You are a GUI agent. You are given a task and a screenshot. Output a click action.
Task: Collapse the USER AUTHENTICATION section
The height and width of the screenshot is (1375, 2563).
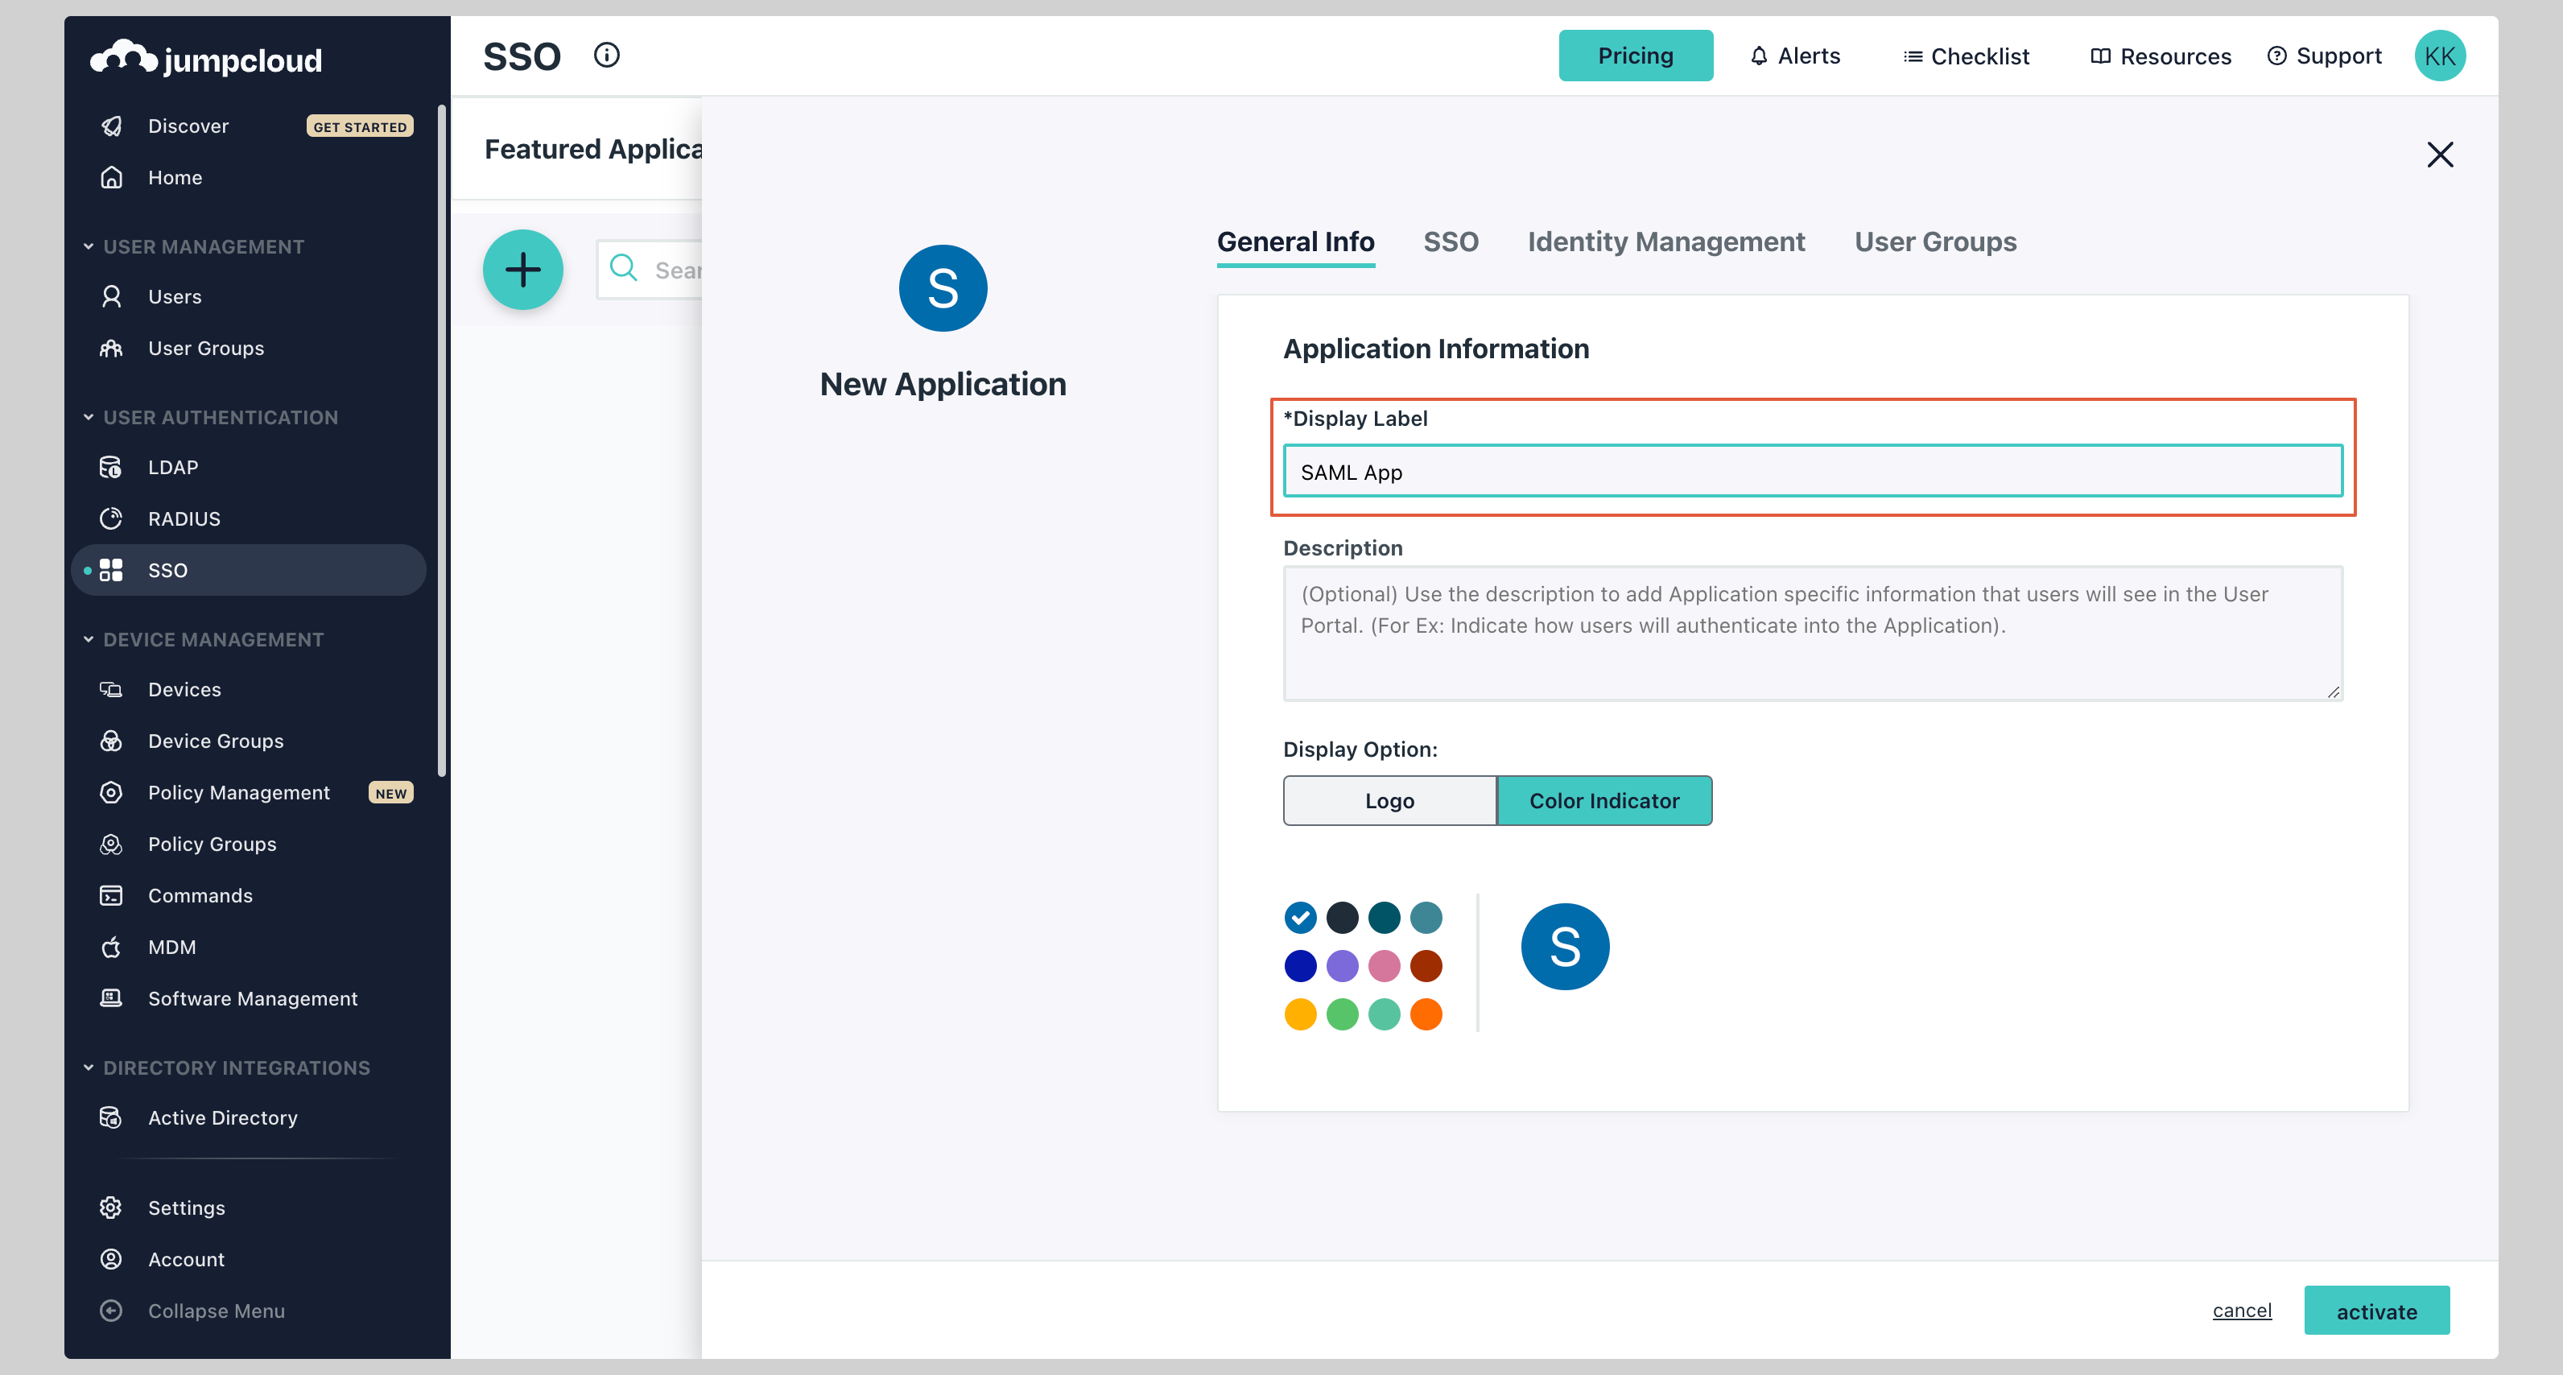point(88,417)
